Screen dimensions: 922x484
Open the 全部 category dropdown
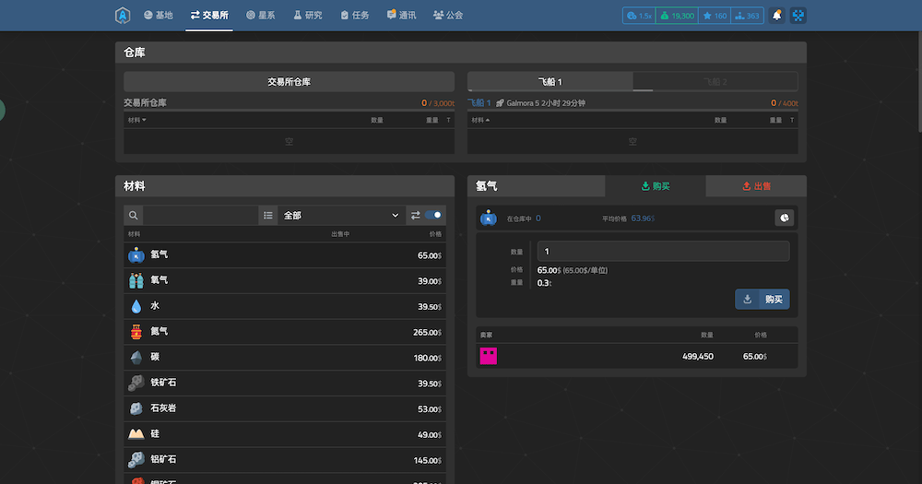341,215
